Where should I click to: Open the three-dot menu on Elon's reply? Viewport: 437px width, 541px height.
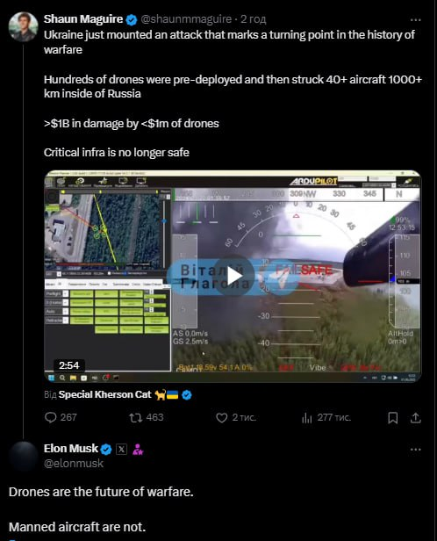click(x=416, y=450)
